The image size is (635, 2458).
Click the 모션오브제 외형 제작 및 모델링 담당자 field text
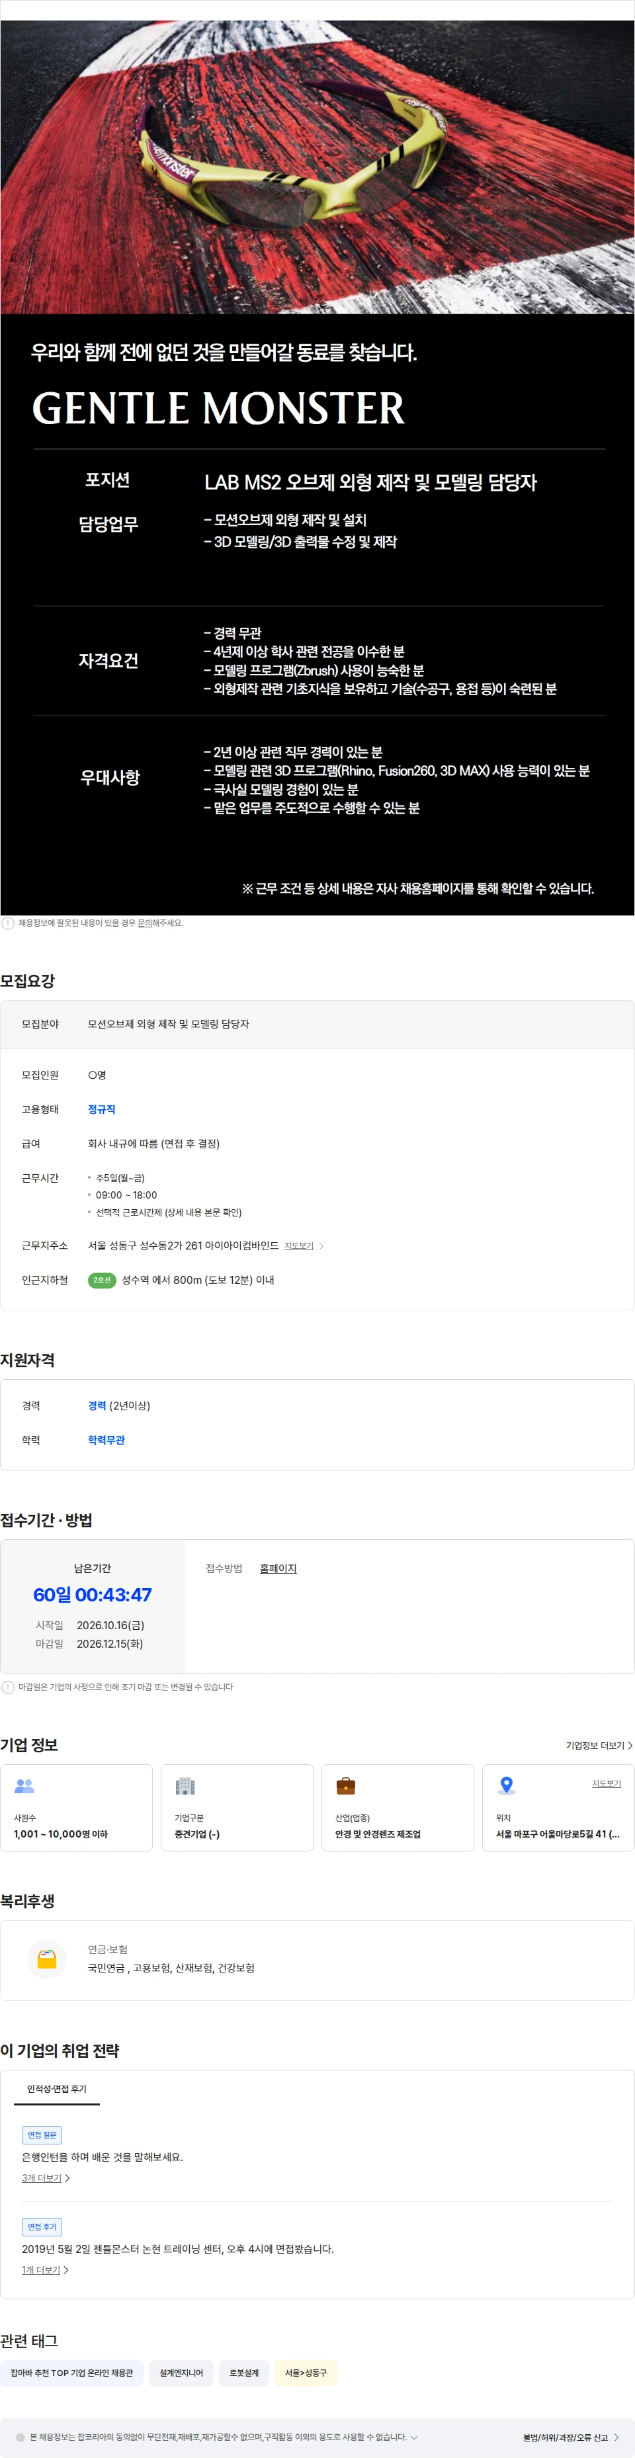(x=168, y=1024)
